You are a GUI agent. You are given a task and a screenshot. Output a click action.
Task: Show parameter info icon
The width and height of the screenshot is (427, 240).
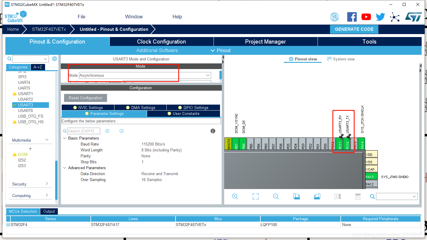coord(213,131)
